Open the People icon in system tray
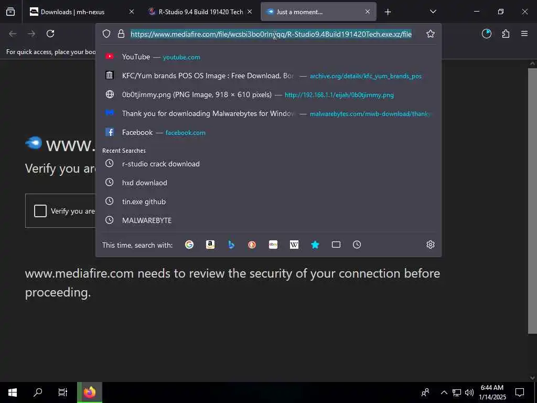The image size is (537, 403). [425, 393]
